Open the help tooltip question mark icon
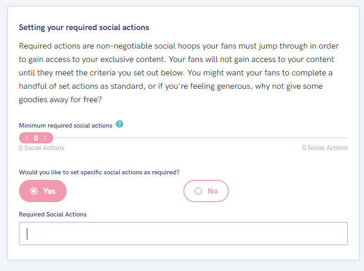364x271 pixels. 119,124
